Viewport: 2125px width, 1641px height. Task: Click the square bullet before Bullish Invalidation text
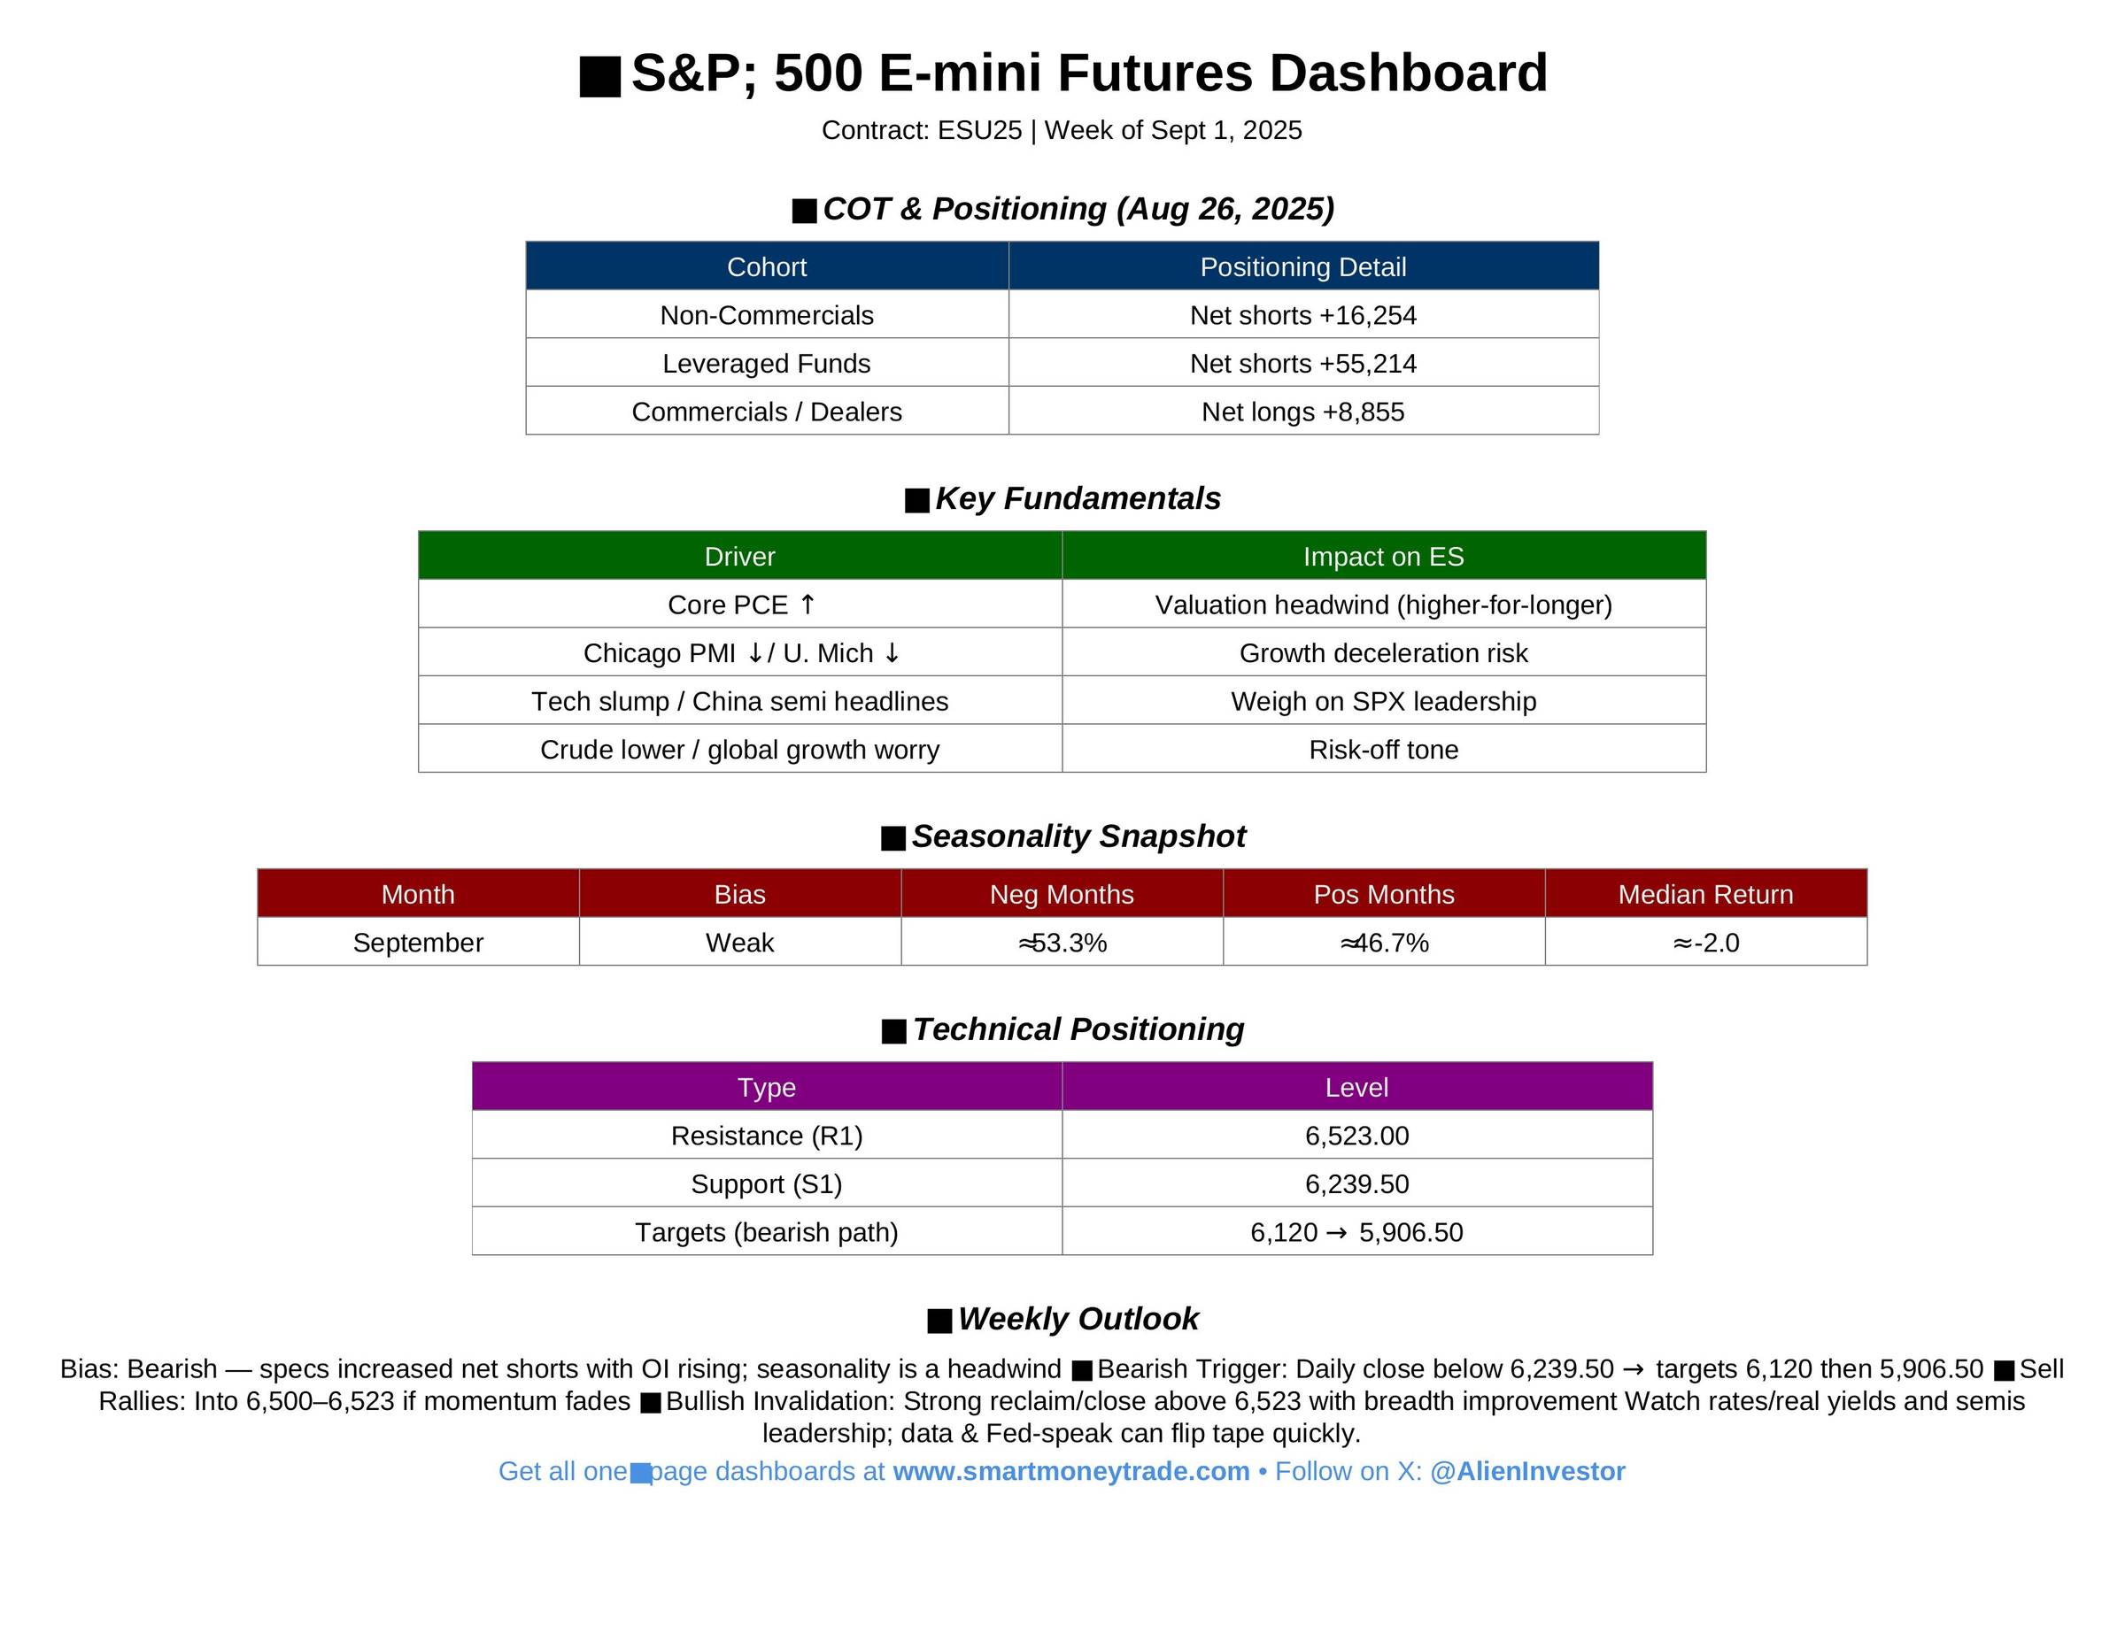point(651,1404)
